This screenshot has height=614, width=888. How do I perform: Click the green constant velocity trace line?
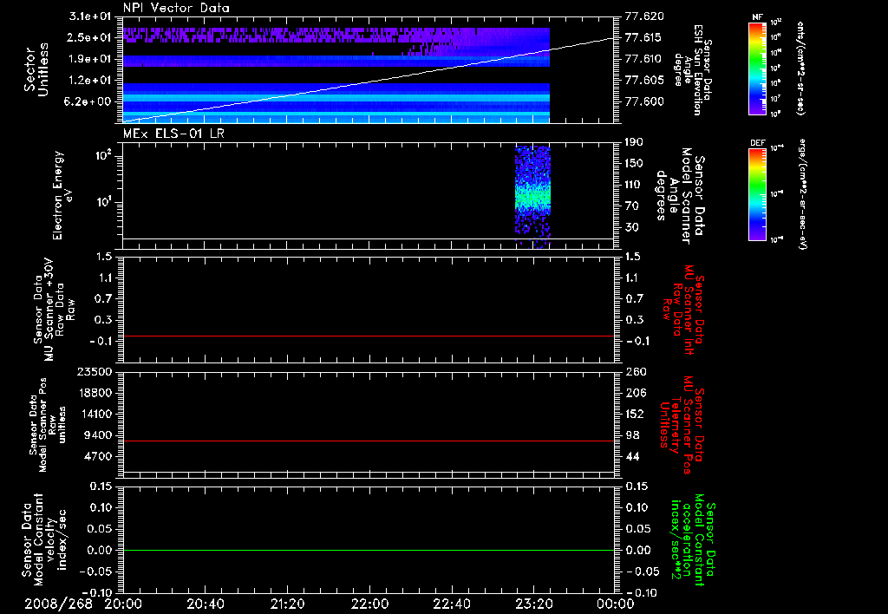coord(368,550)
